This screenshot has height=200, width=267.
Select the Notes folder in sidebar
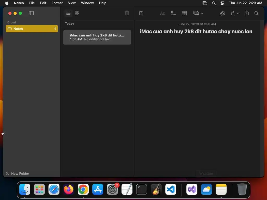32,29
